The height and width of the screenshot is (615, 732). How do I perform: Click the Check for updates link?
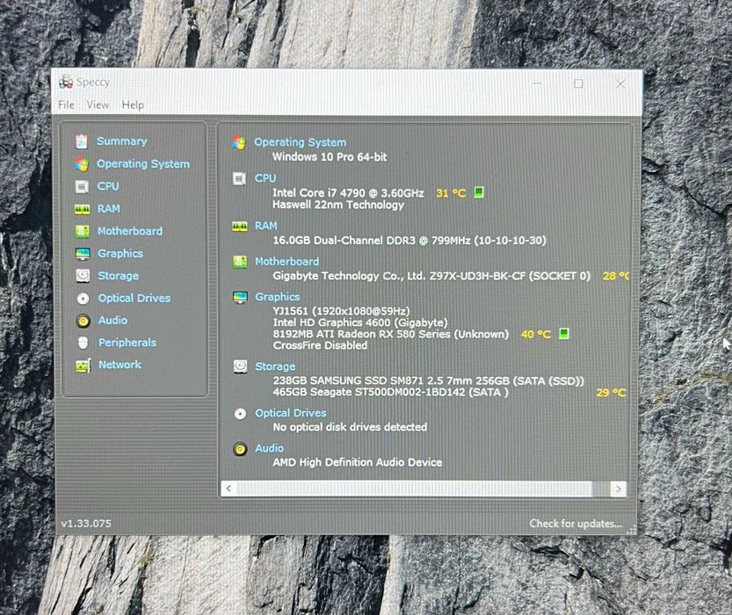[576, 524]
